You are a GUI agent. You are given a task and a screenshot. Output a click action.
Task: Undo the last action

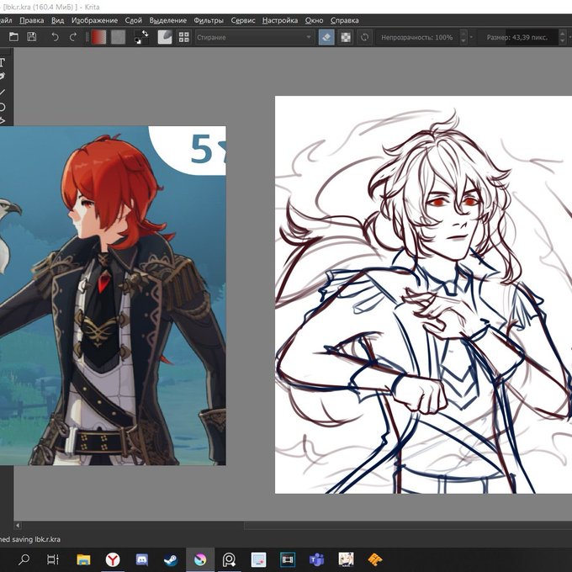click(x=55, y=37)
